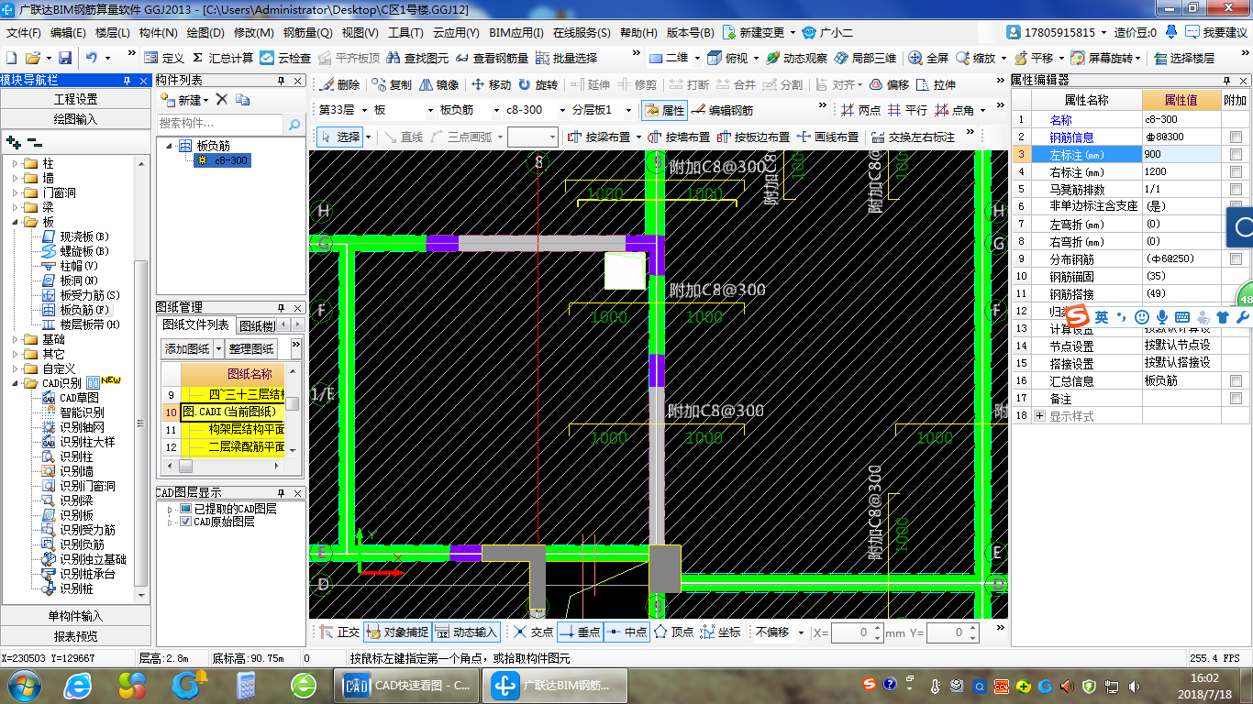Switch to 局部三维 partial 3D view
This screenshot has width=1253, height=704.
coord(864,58)
